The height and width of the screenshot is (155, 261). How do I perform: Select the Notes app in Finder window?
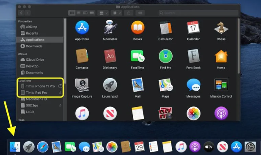click(x=137, y=113)
